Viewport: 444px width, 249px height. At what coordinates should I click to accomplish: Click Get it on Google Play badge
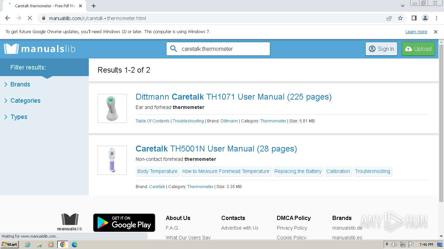(124, 222)
